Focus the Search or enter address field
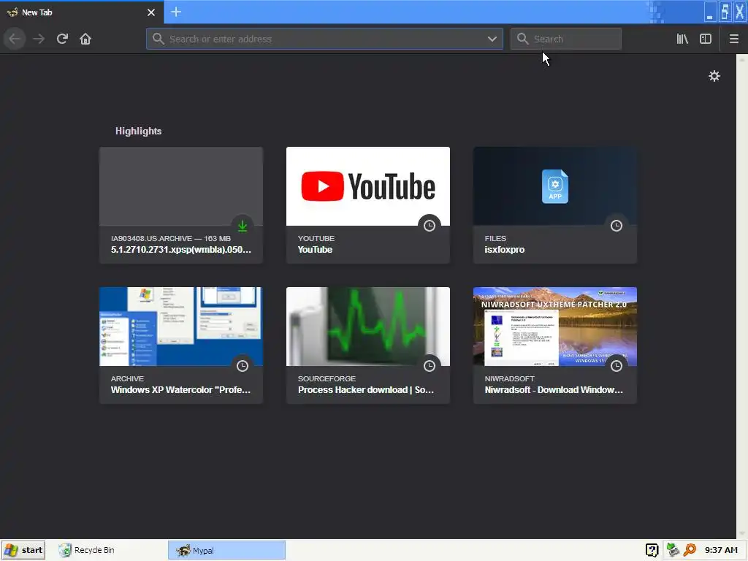This screenshot has height=561, width=748. (324, 39)
